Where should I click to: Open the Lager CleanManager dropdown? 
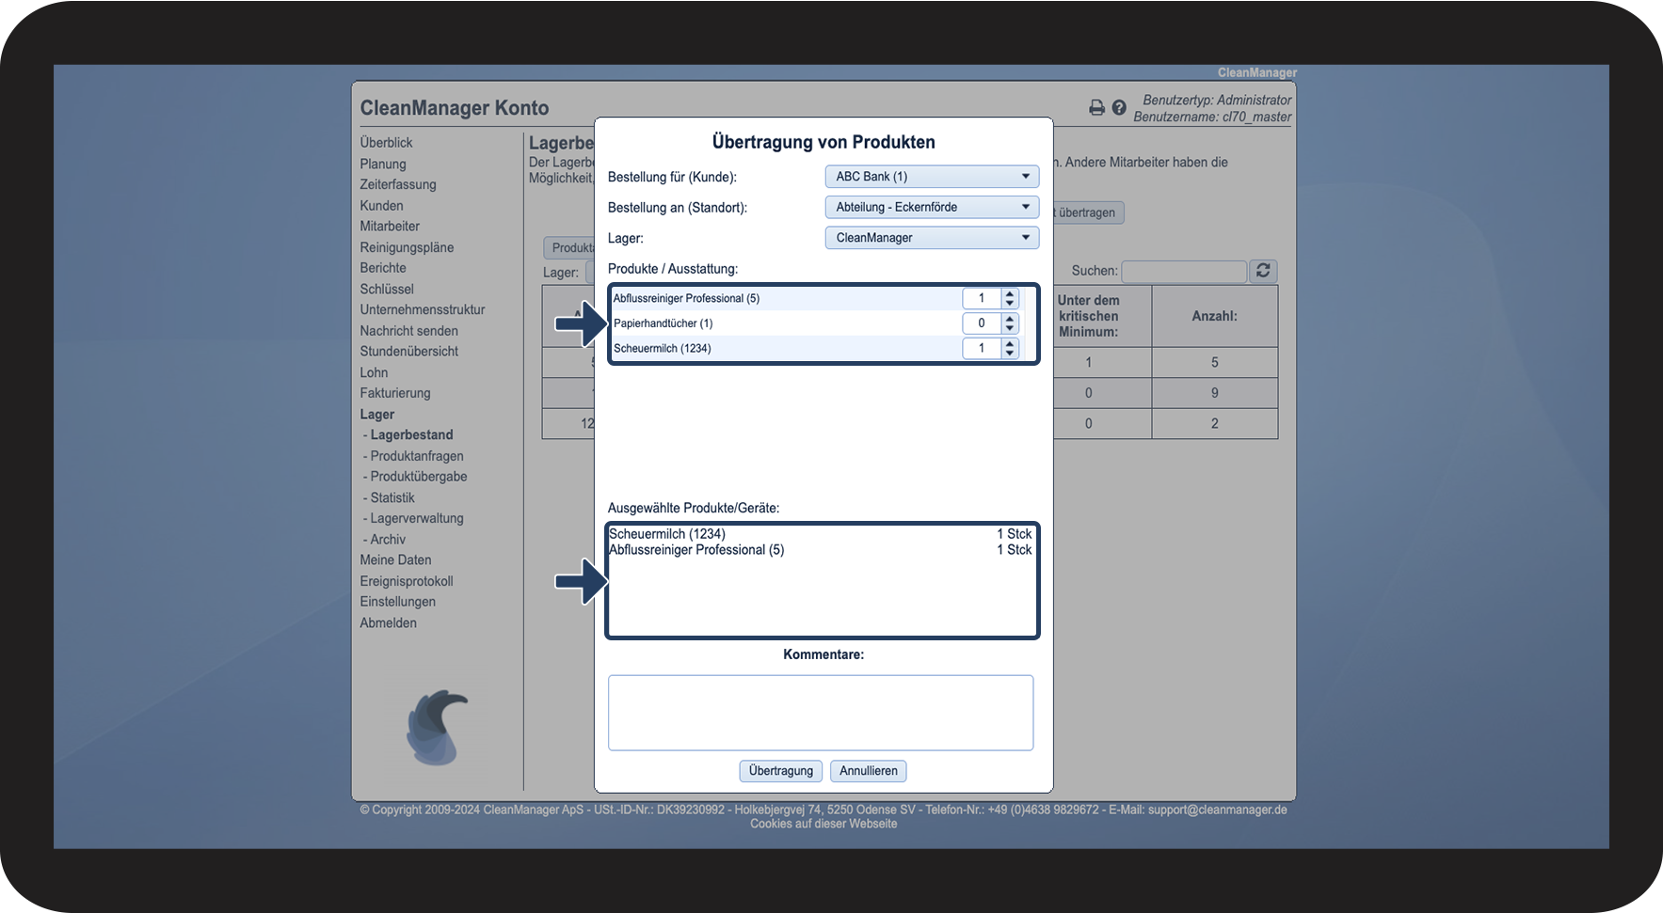[932, 238]
